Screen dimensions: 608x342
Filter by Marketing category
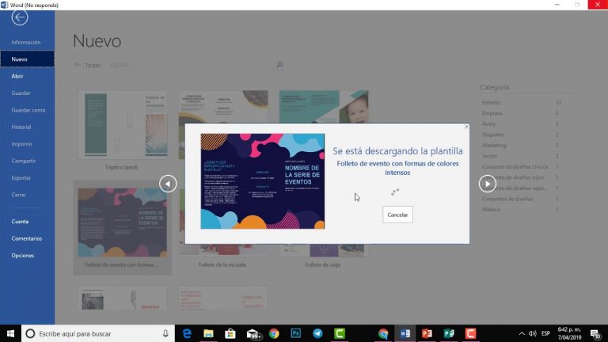point(495,145)
